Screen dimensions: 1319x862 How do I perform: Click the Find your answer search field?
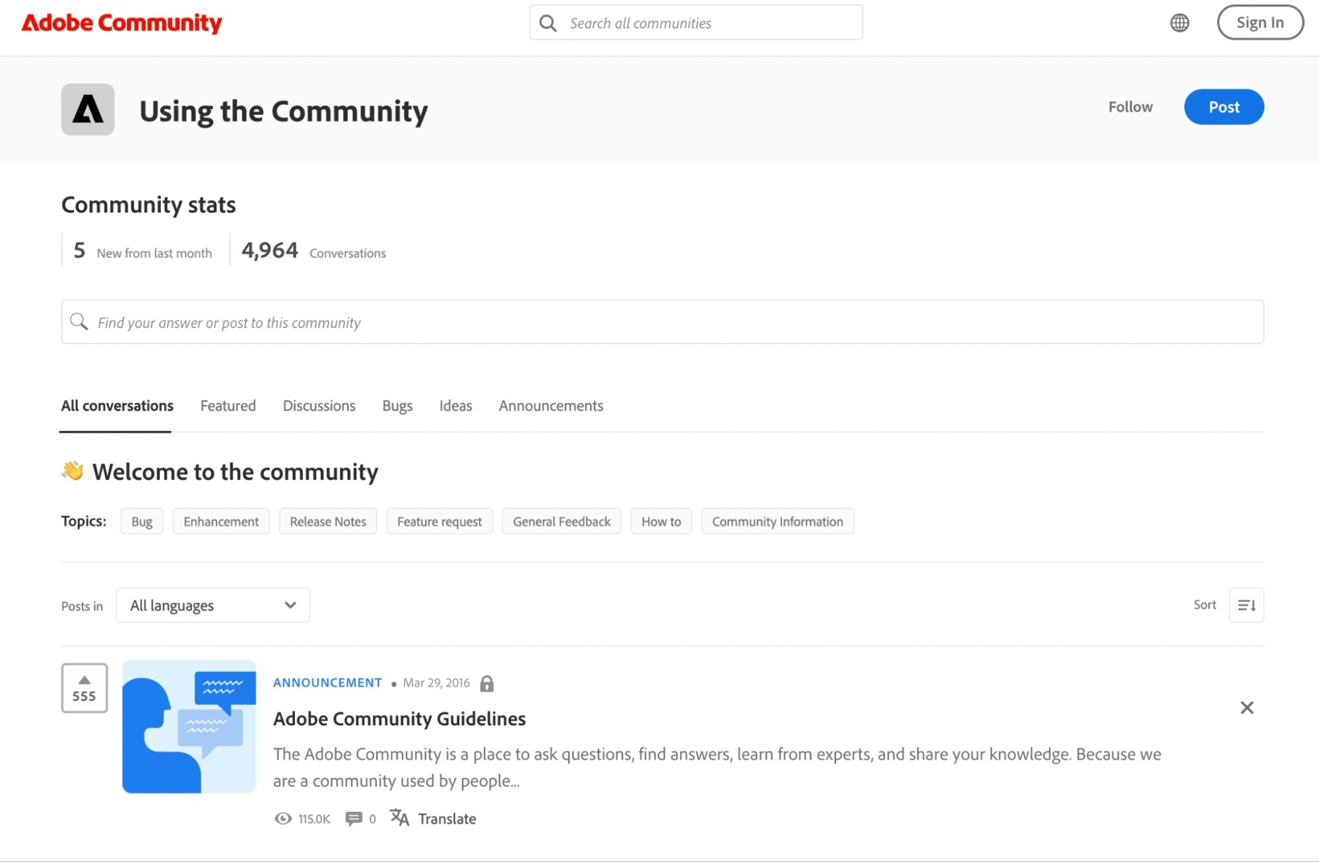point(662,322)
